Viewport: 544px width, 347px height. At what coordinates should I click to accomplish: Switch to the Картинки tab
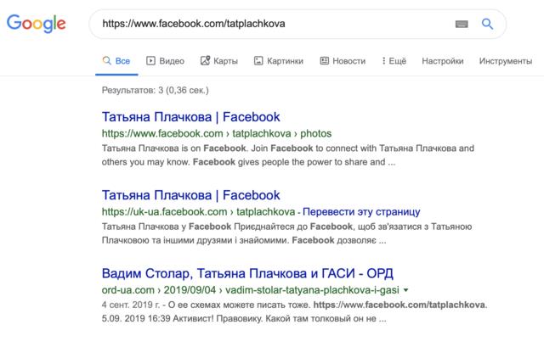pyautogui.click(x=284, y=61)
